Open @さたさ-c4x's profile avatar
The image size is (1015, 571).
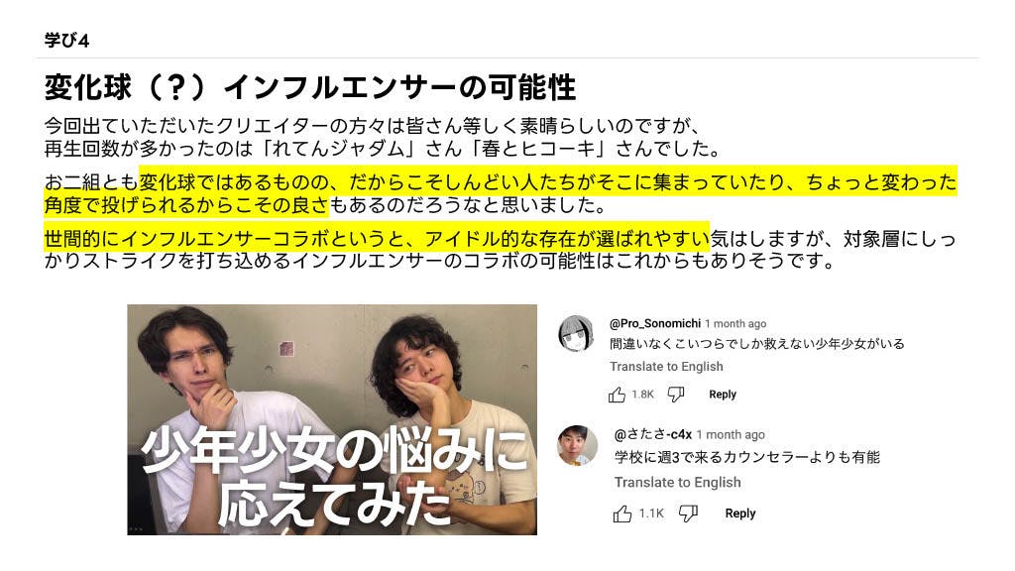(577, 445)
